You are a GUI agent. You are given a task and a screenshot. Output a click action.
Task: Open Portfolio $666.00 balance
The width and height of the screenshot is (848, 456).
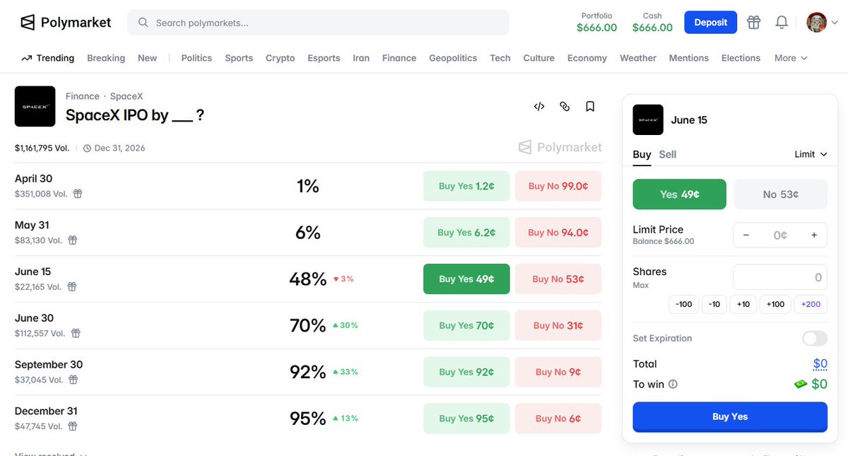point(596,23)
